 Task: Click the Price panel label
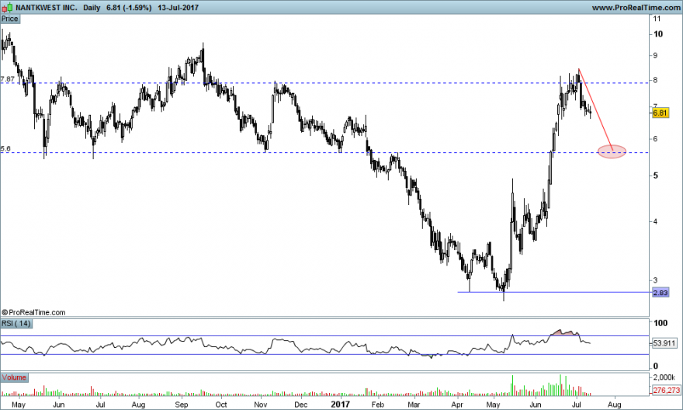click(9, 19)
